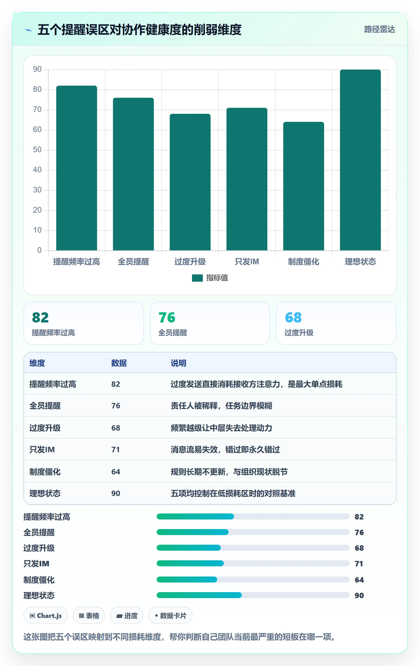Click the 只发IM progress bar
The height and width of the screenshot is (666, 420).
(x=253, y=563)
